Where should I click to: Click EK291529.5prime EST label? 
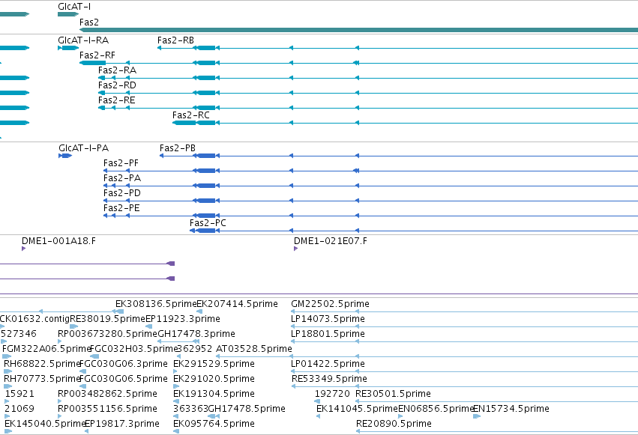click(214, 364)
